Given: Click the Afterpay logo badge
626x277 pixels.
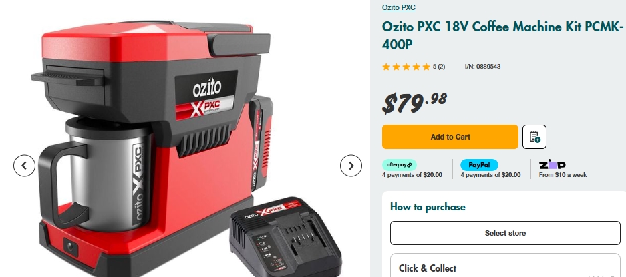Looking at the screenshot, I should [400, 164].
